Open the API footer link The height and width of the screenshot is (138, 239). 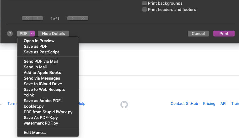coord(223,104)
